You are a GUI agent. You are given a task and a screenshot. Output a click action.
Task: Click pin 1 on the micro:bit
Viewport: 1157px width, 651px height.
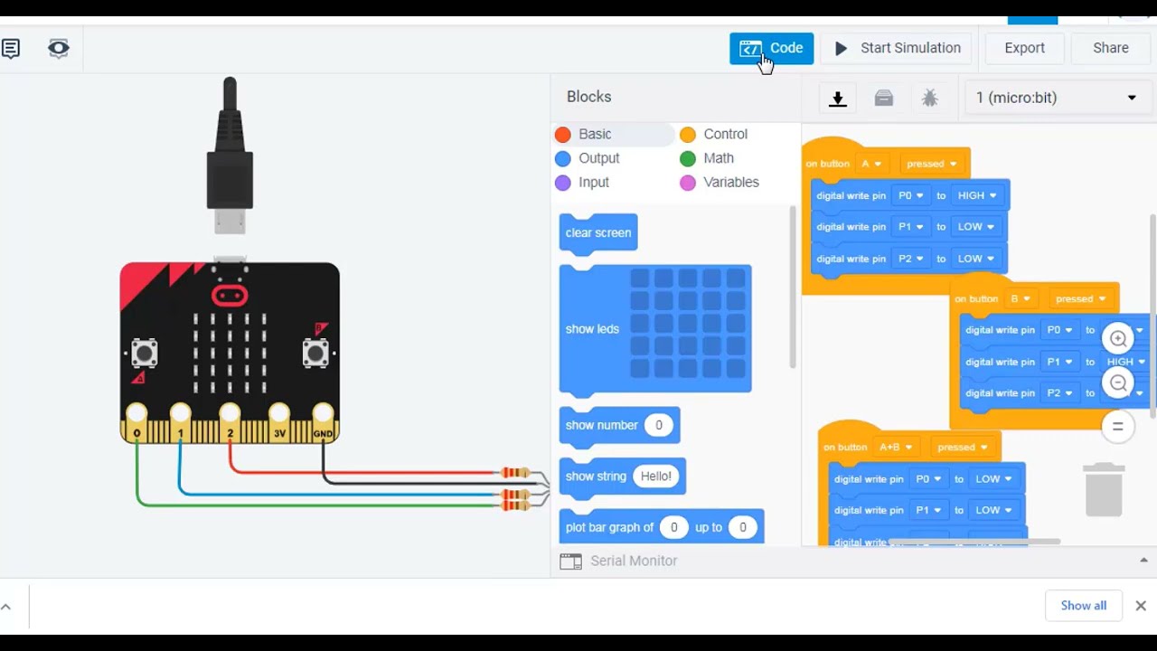tap(181, 423)
